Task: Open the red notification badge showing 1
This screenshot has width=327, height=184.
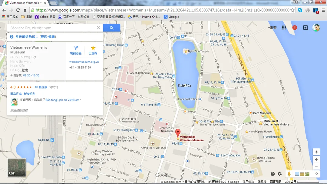Action: tap(295, 28)
